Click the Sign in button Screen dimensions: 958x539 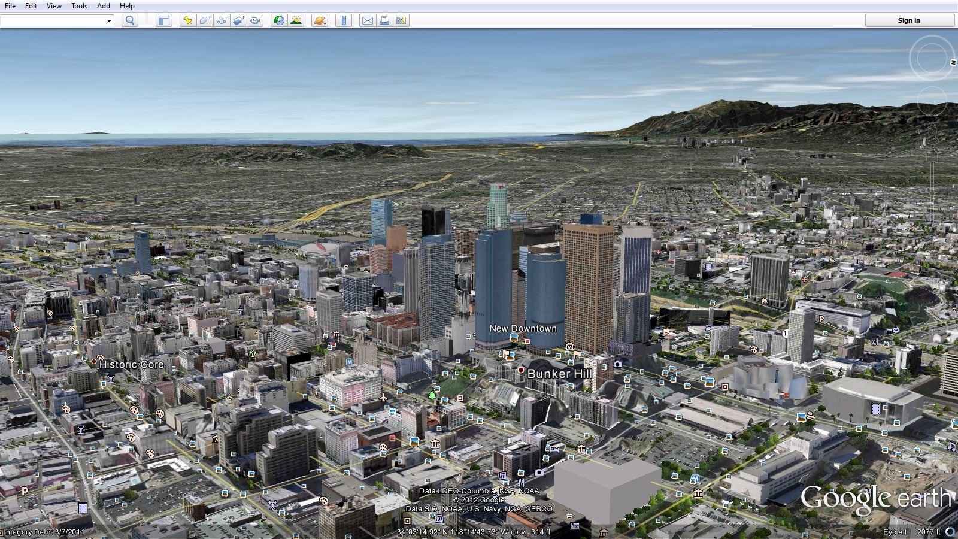(909, 20)
